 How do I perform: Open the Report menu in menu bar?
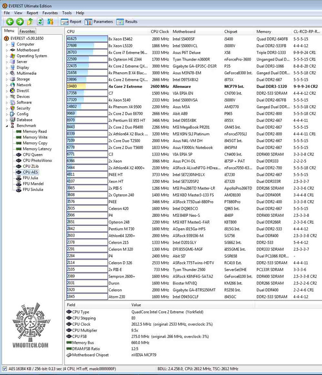(x=32, y=13)
